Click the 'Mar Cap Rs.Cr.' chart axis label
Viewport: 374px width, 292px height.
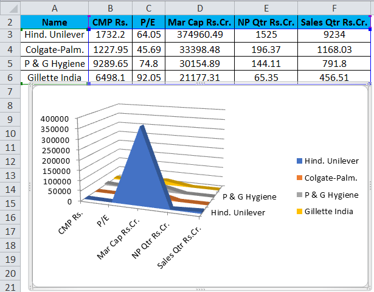click(x=119, y=239)
